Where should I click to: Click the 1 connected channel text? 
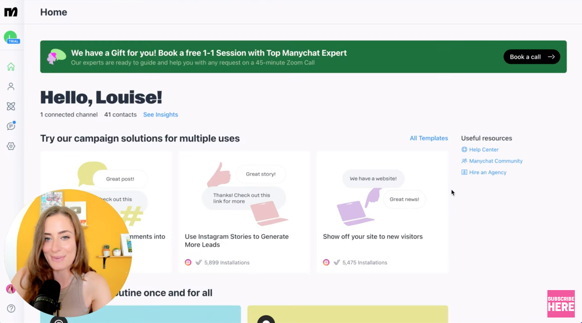click(69, 115)
